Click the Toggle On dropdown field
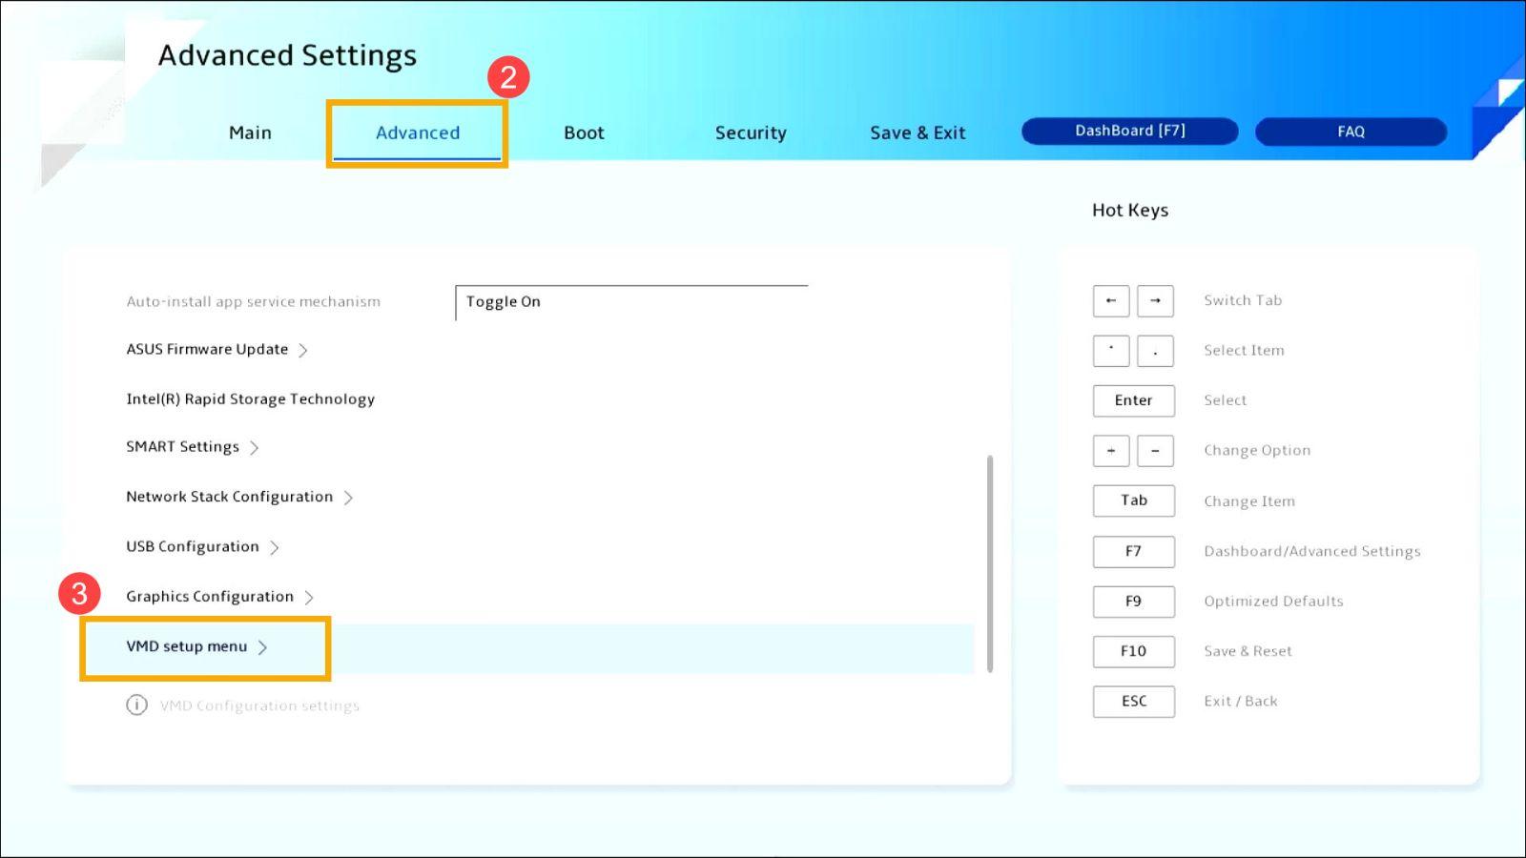 (x=631, y=302)
